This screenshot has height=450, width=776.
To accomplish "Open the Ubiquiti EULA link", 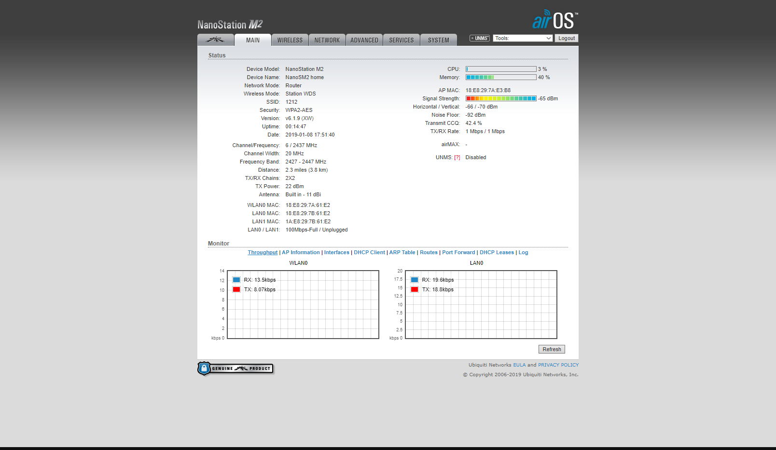I will (x=519, y=365).
